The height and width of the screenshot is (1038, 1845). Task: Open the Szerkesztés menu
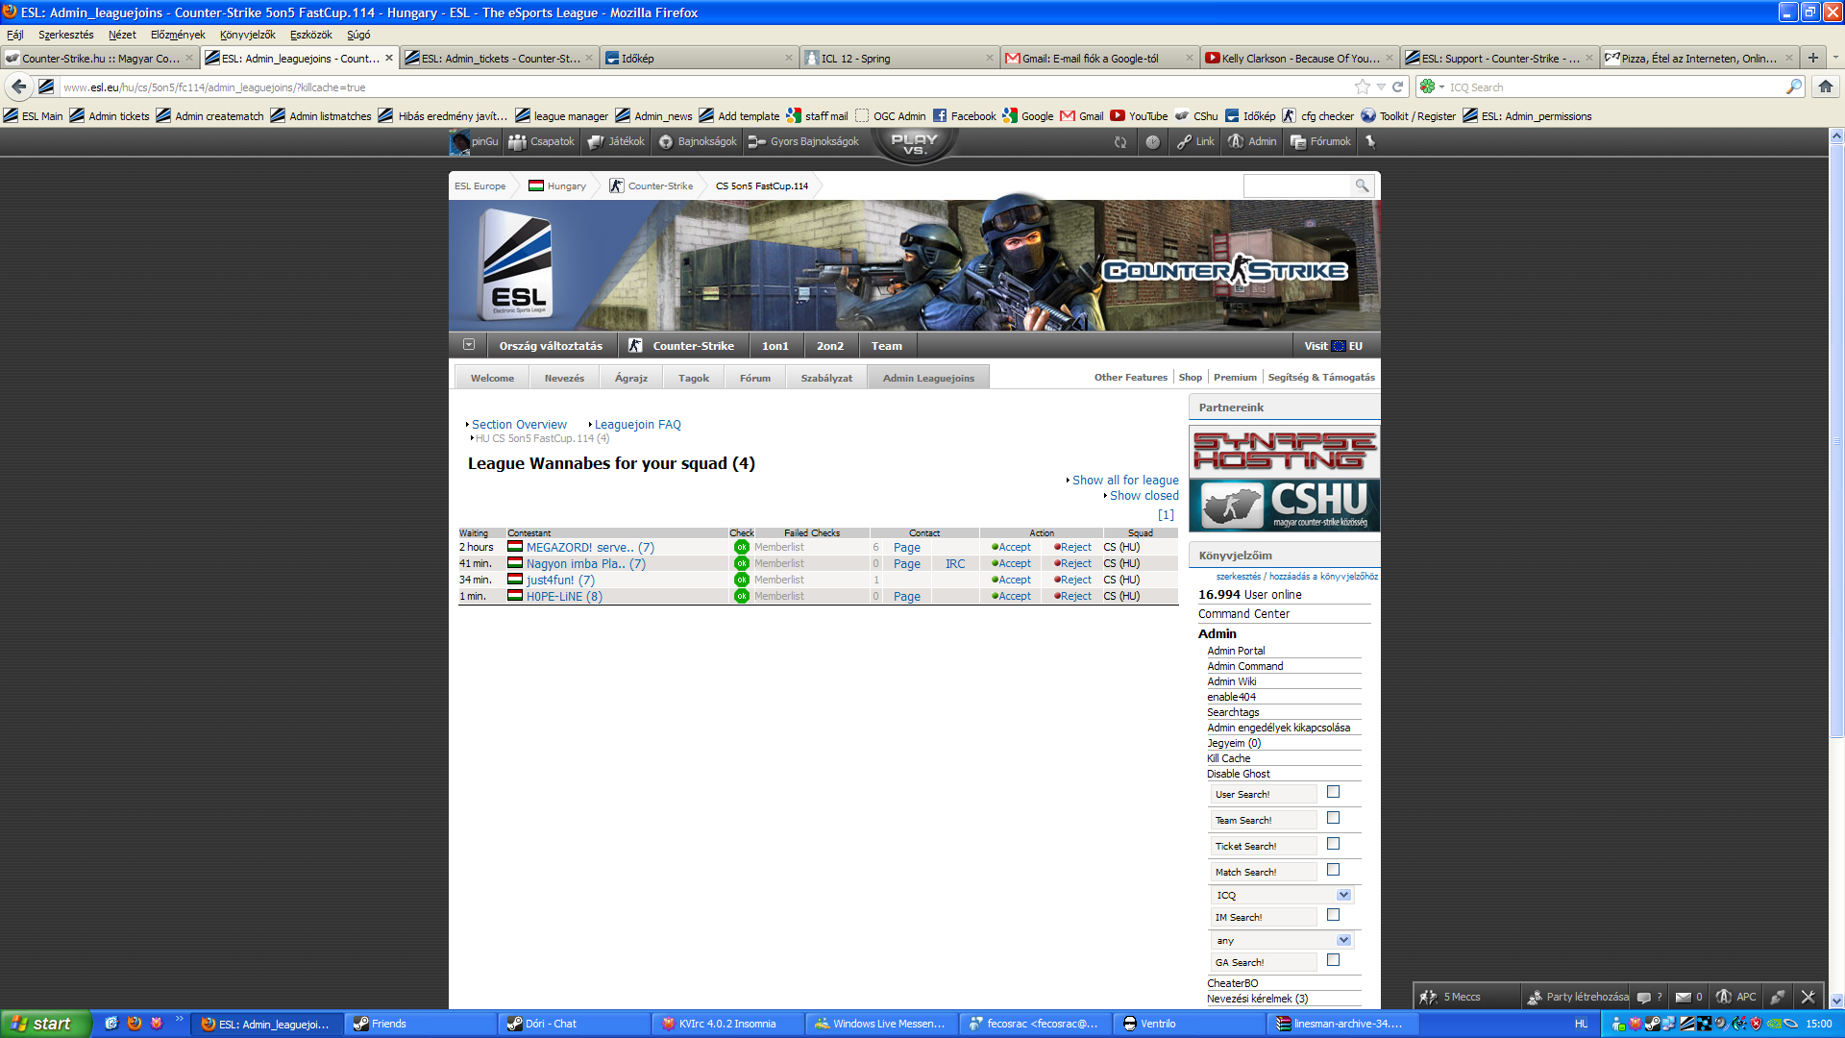(66, 35)
